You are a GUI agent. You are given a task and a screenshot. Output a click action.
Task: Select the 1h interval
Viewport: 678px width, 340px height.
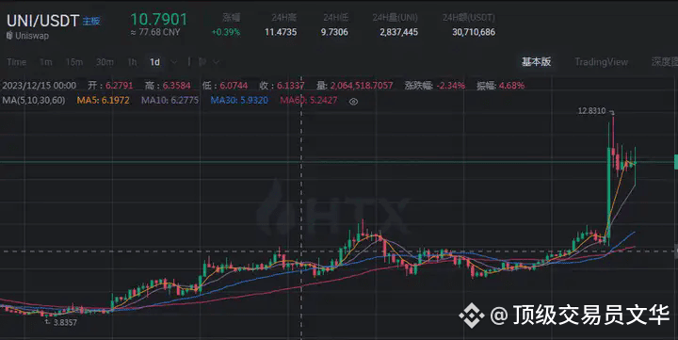(133, 62)
